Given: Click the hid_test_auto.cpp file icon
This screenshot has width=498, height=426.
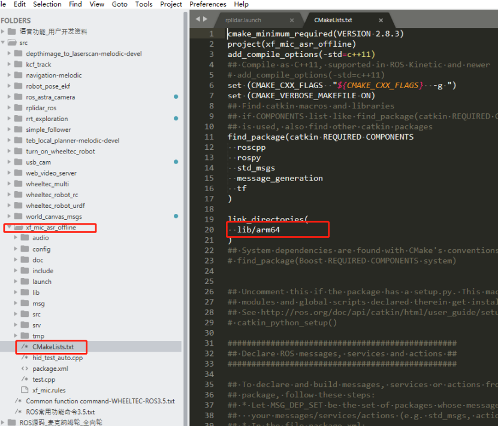Looking at the screenshot, I should (25, 358).
